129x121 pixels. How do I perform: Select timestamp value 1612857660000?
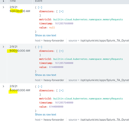click(64, 23)
